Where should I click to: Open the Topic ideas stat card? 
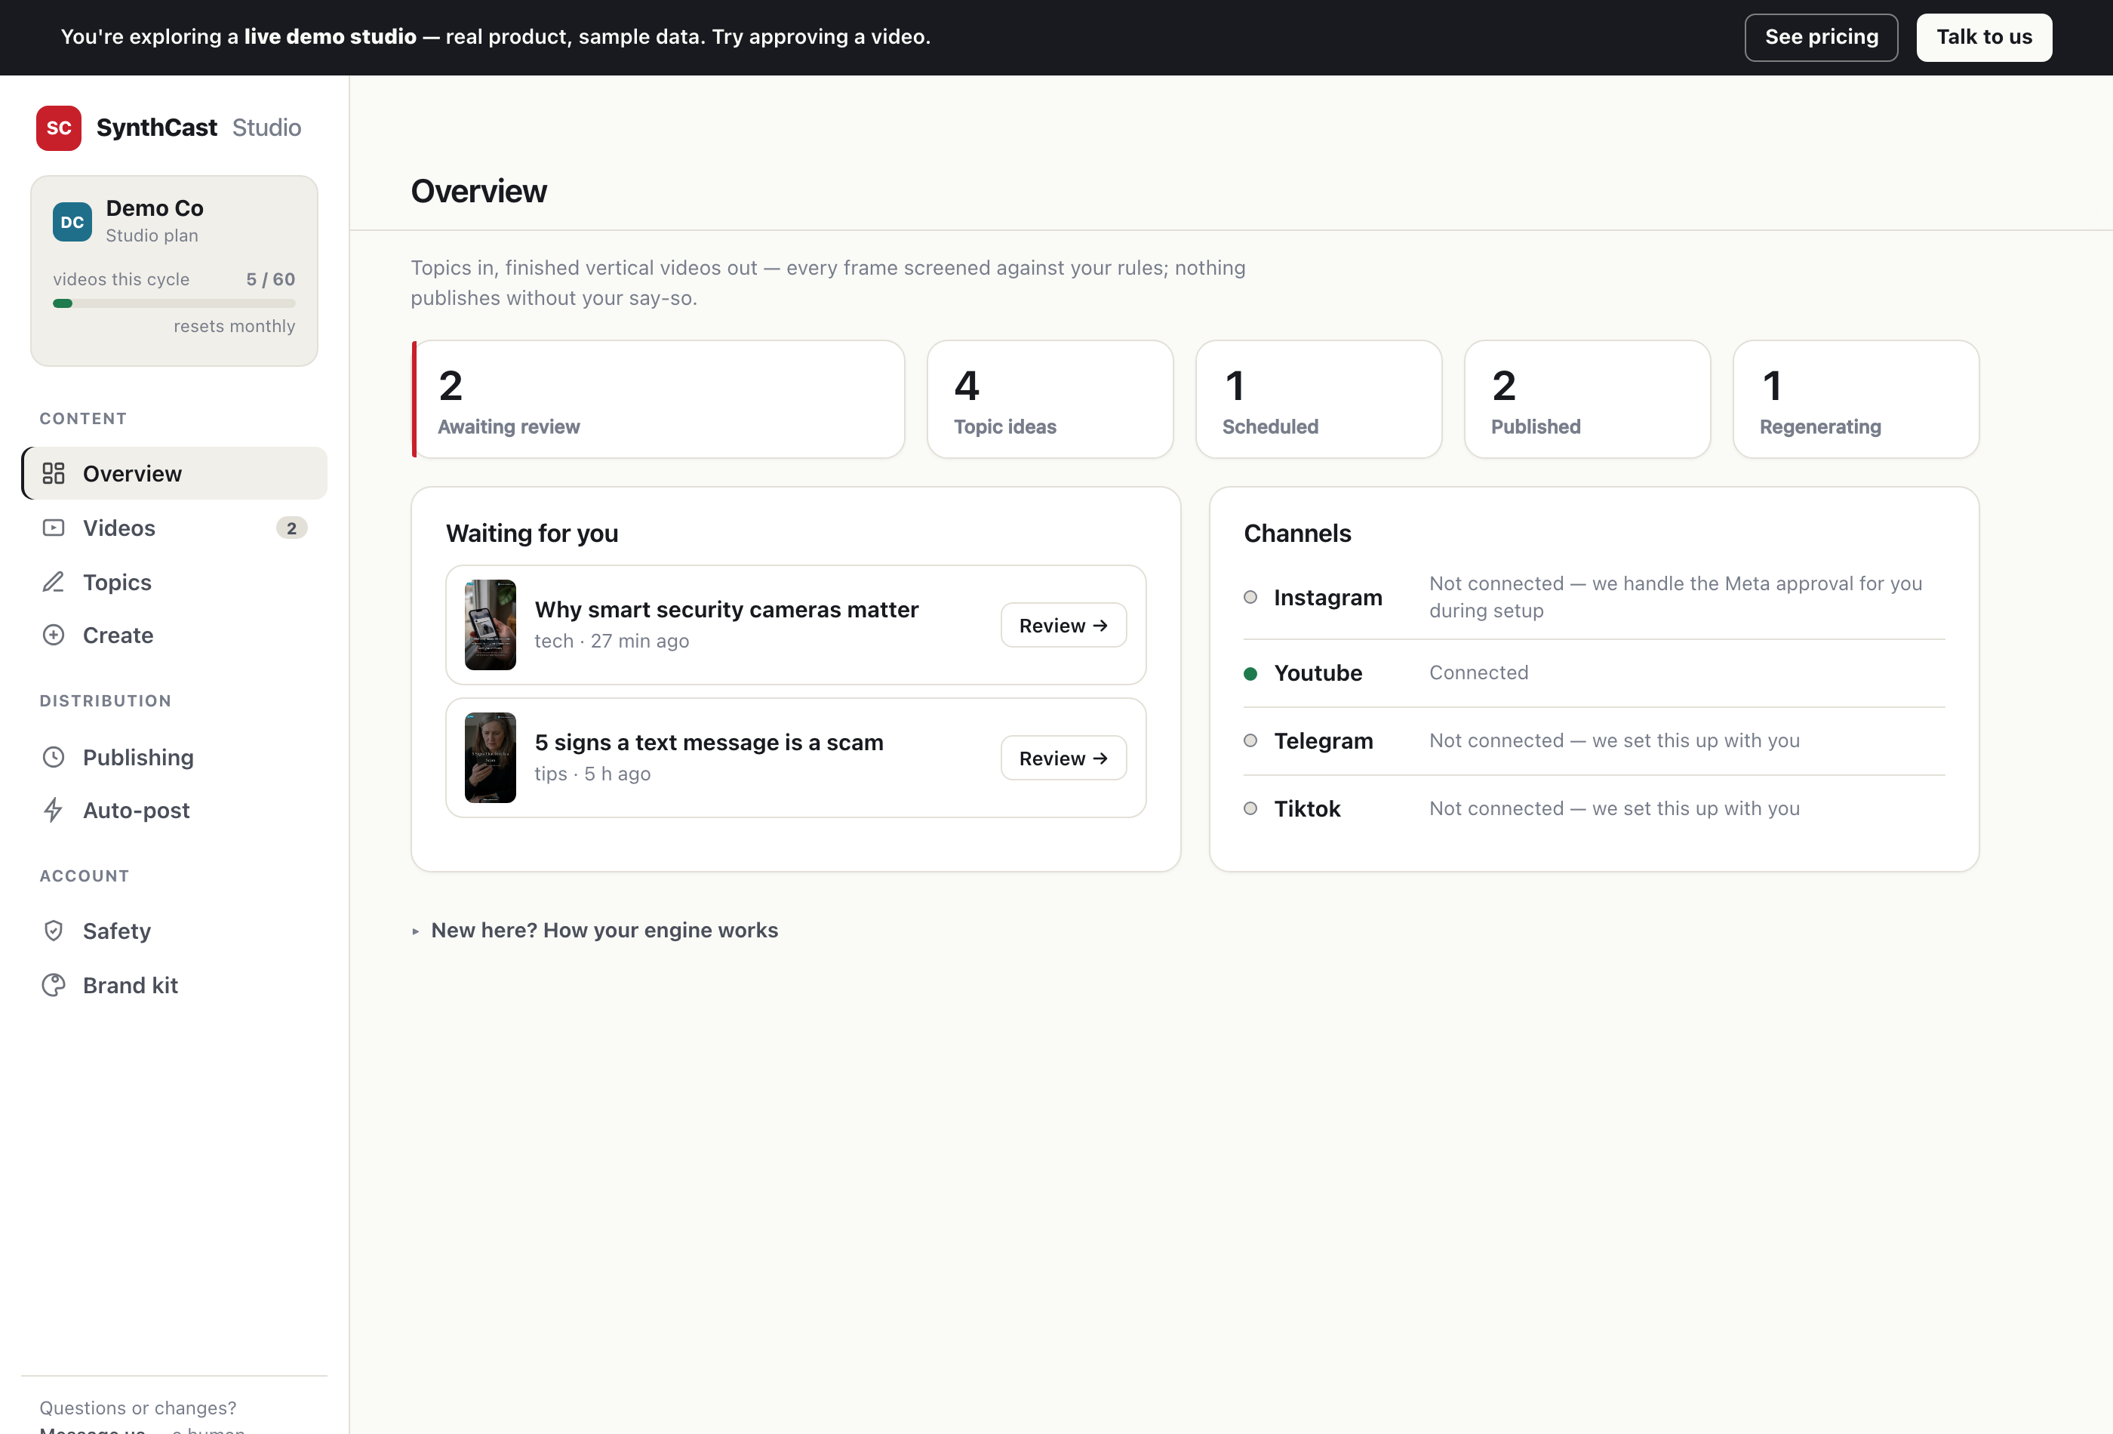point(1050,399)
